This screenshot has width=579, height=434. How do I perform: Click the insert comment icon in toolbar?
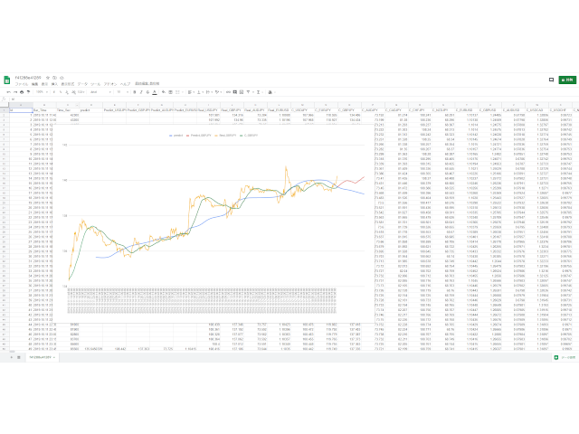(x=234, y=92)
